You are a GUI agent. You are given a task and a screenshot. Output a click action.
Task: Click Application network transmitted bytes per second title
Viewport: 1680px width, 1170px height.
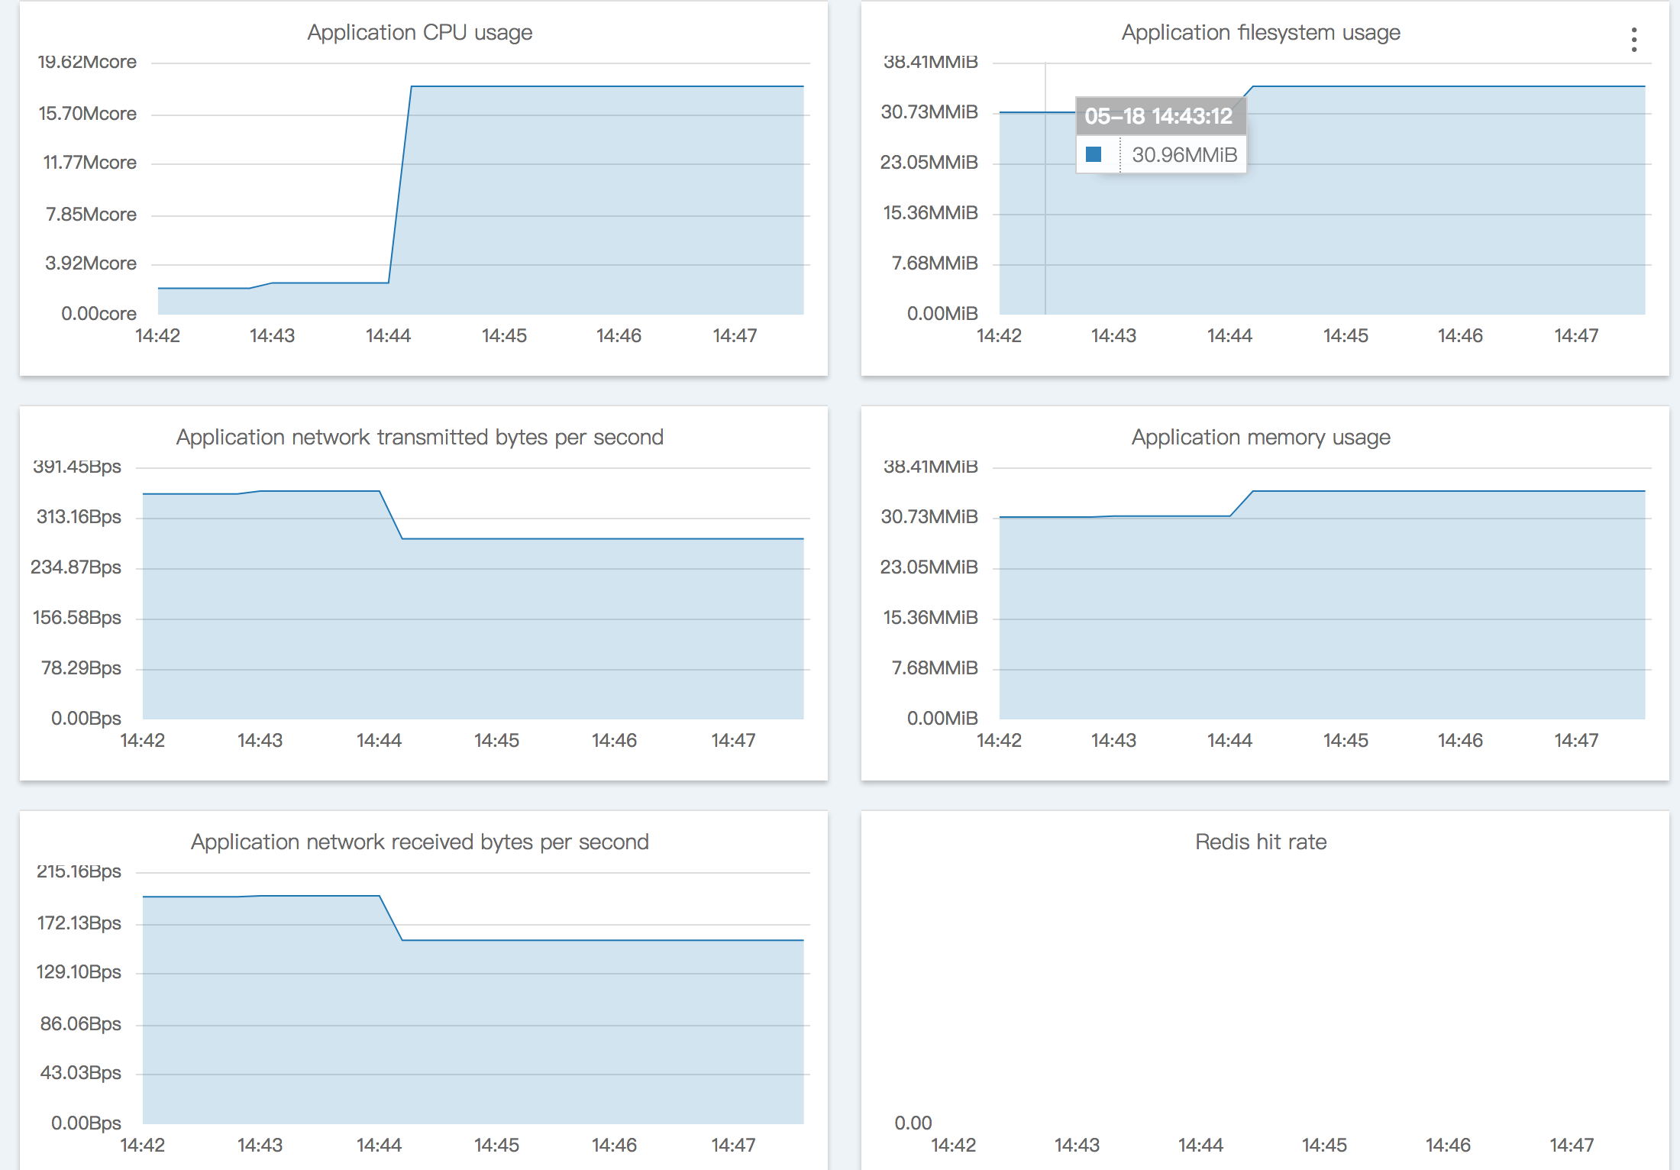click(x=420, y=438)
